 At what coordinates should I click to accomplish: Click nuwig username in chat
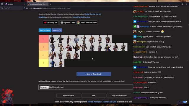pyautogui.click(x=139, y=37)
